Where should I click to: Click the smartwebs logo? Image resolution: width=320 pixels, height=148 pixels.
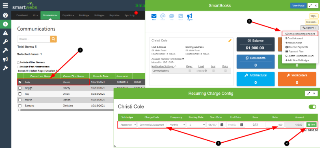[24, 6]
